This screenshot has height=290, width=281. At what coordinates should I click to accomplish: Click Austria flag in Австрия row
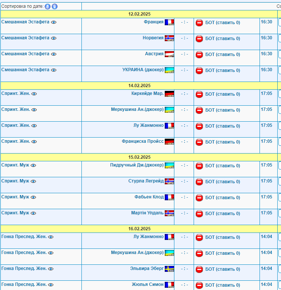[169, 54]
